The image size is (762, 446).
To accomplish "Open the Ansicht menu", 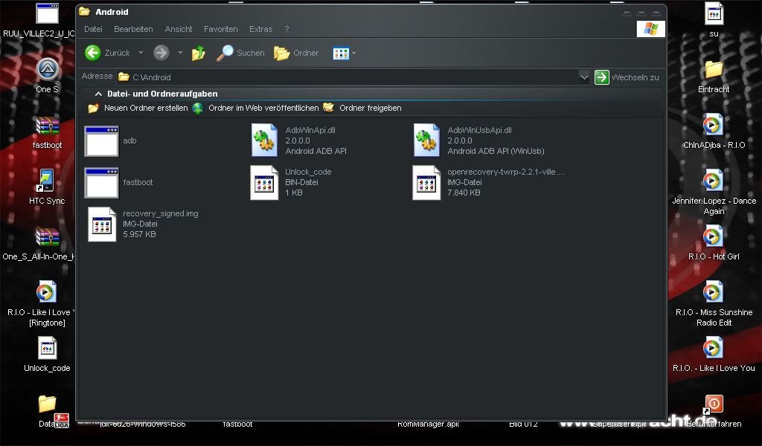I will (179, 29).
